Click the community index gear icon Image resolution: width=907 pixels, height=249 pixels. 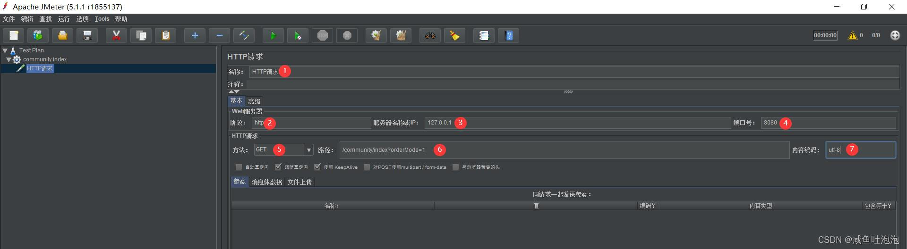tap(17, 59)
